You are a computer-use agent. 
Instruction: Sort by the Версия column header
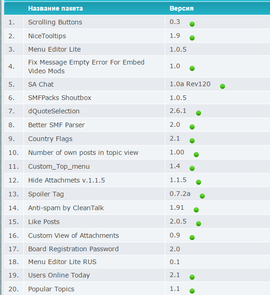point(182,8)
